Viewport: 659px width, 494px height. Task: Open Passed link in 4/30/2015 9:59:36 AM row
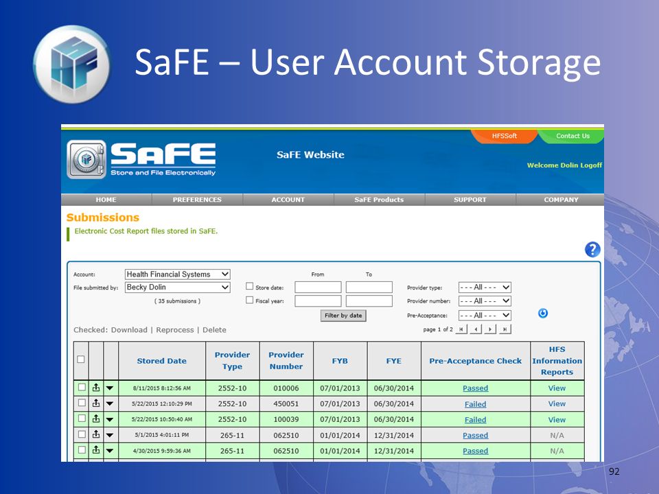coord(475,451)
